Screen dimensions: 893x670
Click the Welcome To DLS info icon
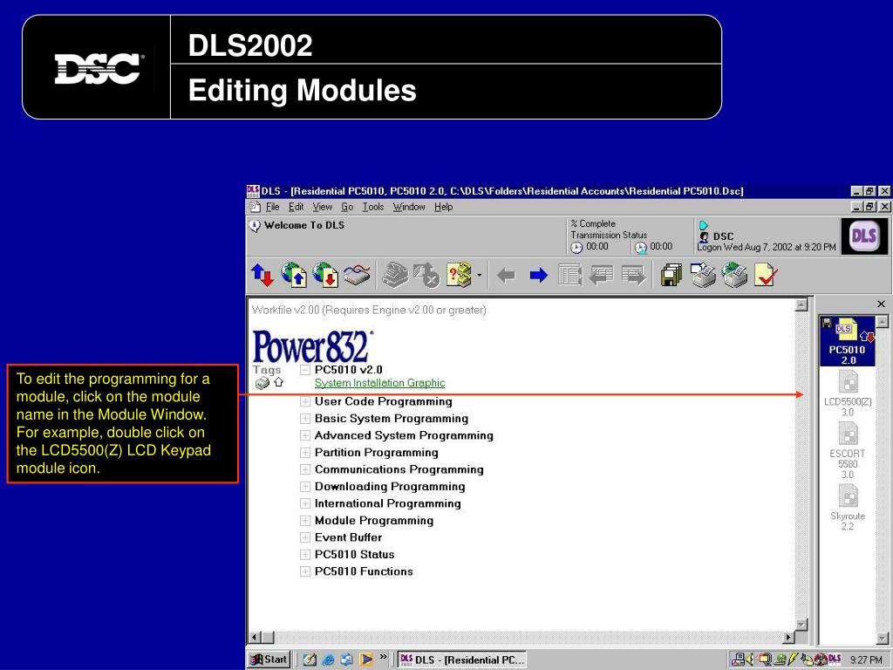click(x=255, y=226)
